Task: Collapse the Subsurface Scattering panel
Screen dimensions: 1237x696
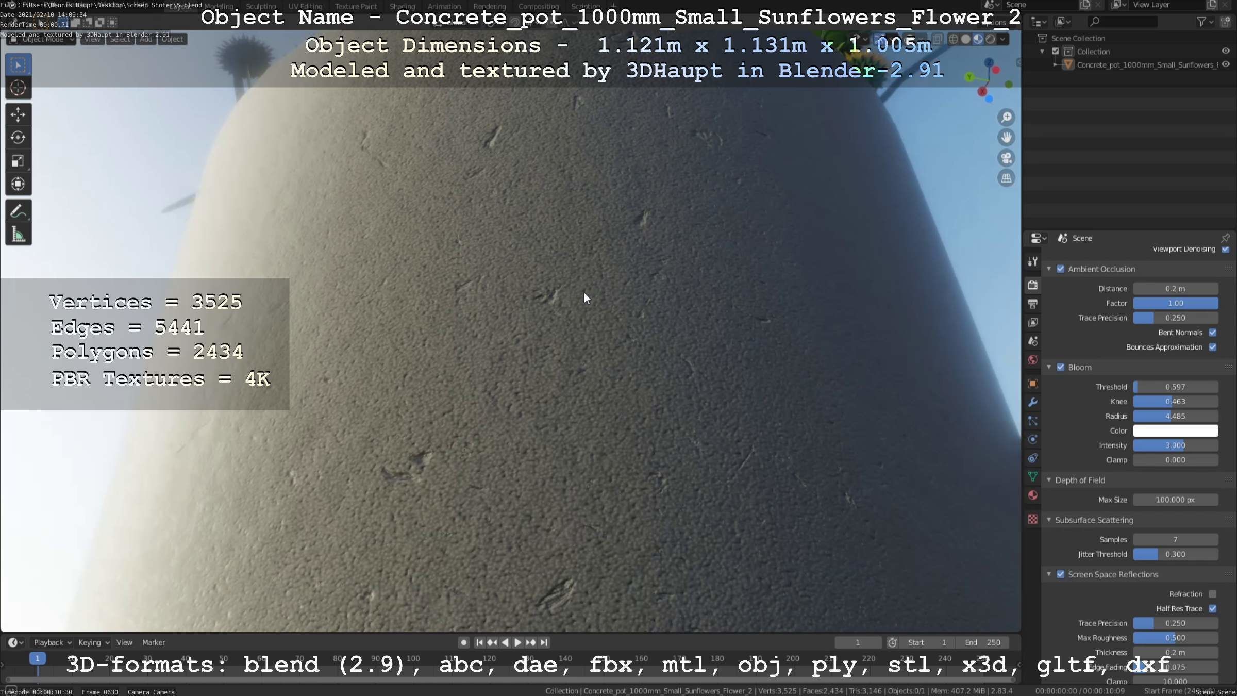Action: coord(1049,520)
